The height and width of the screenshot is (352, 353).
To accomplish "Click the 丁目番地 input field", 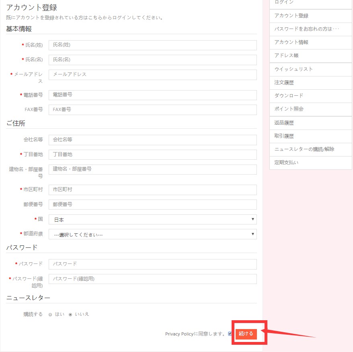I will tap(153, 154).
